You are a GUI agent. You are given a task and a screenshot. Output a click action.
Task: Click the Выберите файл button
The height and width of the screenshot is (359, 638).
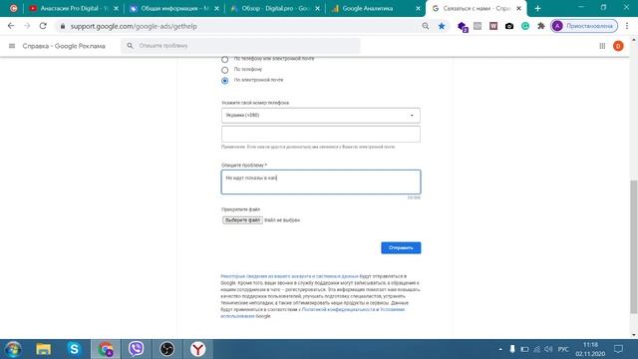pyautogui.click(x=242, y=220)
